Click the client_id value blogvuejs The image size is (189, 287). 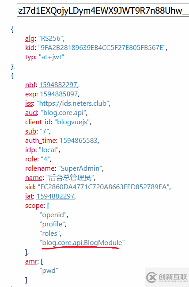pyautogui.click(x=72, y=122)
